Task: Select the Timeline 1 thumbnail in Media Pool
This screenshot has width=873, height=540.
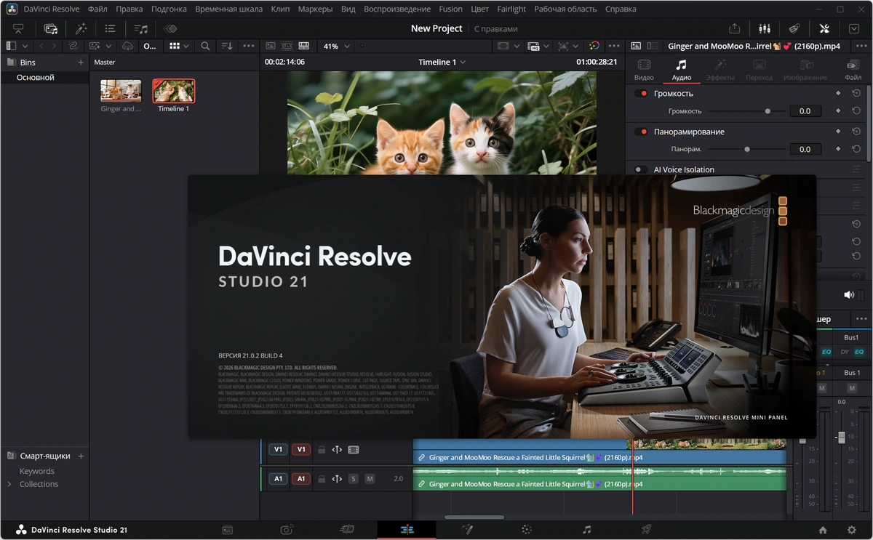Action: [x=174, y=90]
